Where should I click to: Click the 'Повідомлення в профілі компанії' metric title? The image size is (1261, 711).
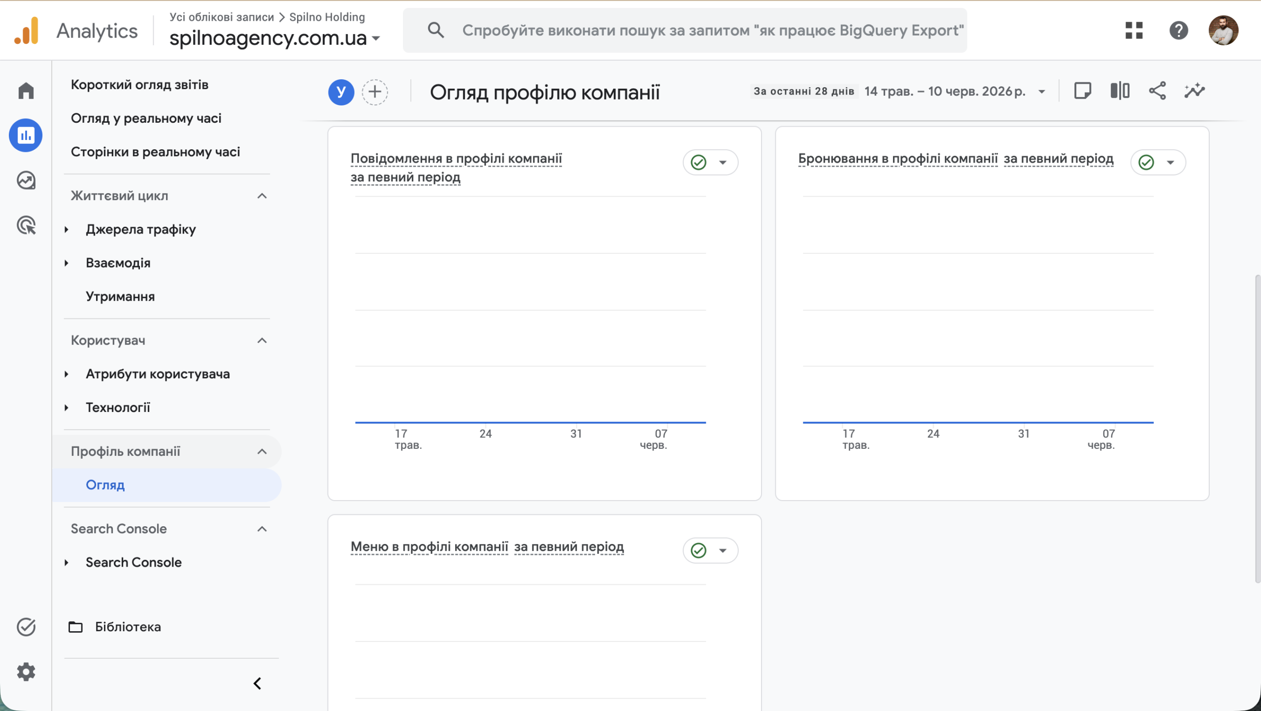[456, 159]
